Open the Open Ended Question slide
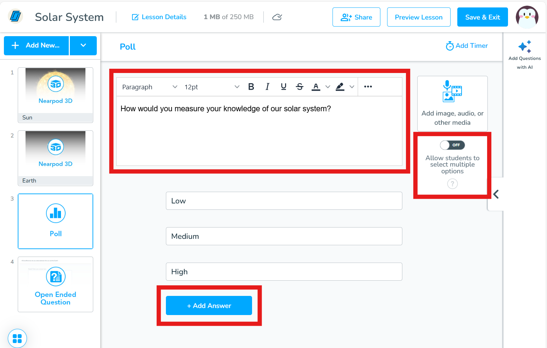This screenshot has width=547, height=348. (55, 284)
